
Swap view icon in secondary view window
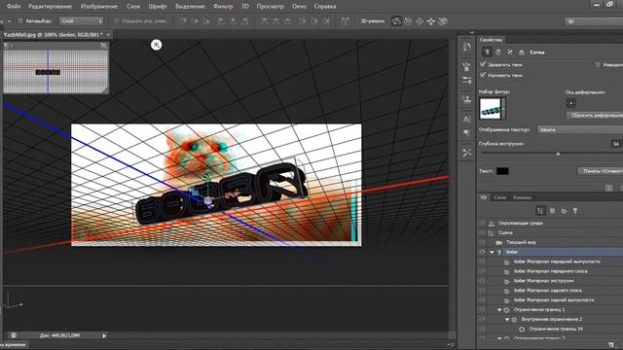104,46
